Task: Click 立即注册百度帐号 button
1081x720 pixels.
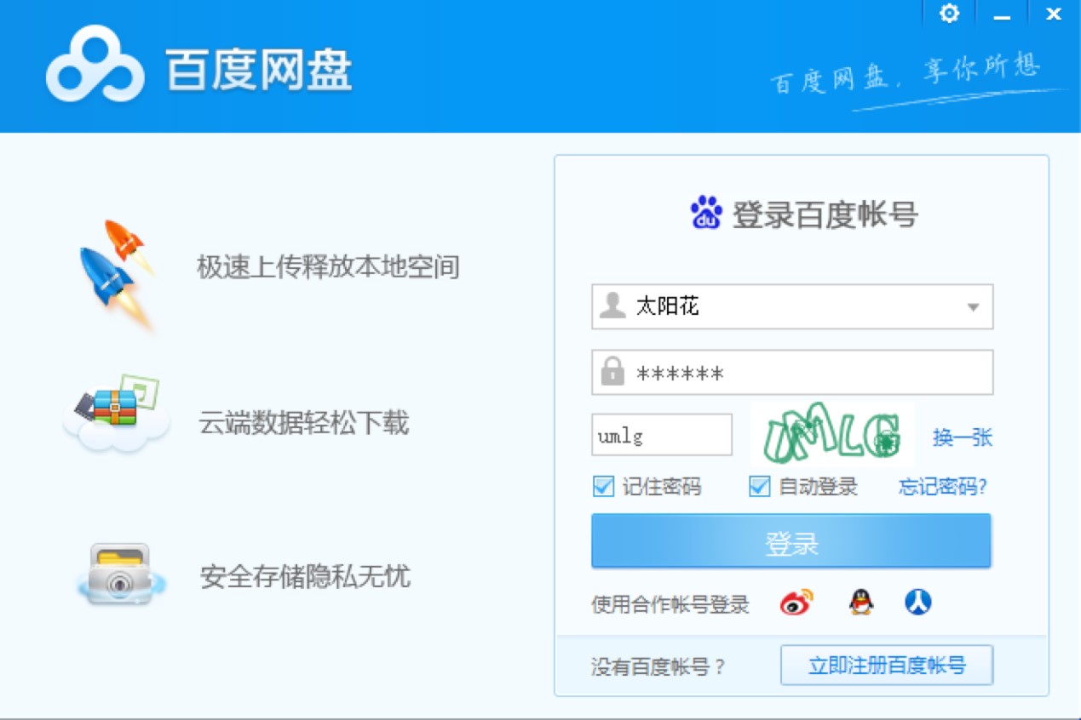Action: [887, 665]
